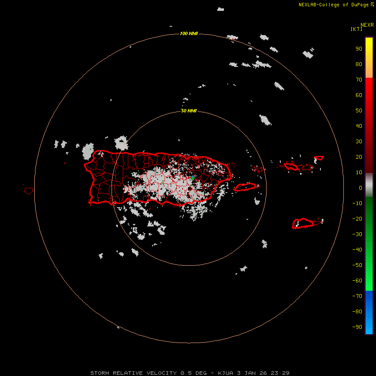This screenshot has height=376, width=376.
Task: Click the Vieques island outline
Action: pyautogui.click(x=245, y=187)
